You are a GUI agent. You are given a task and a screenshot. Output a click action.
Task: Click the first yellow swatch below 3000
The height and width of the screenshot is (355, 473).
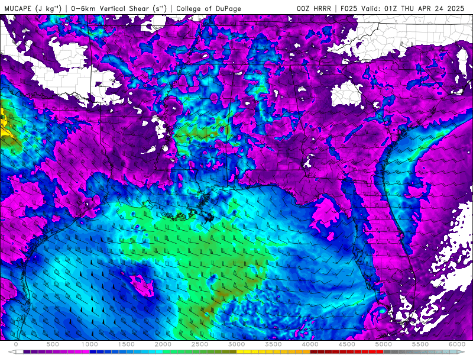240,351
